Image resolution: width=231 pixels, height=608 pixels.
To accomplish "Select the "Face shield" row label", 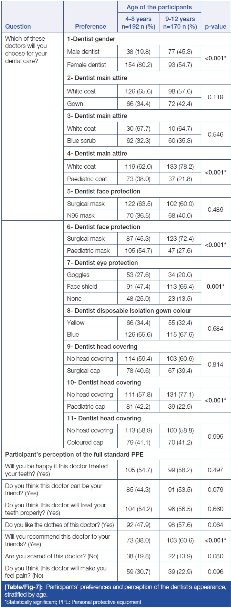I will click(x=82, y=287).
